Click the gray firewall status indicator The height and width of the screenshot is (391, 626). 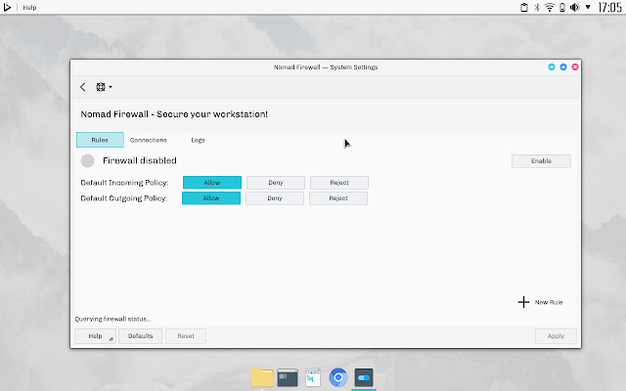point(87,160)
